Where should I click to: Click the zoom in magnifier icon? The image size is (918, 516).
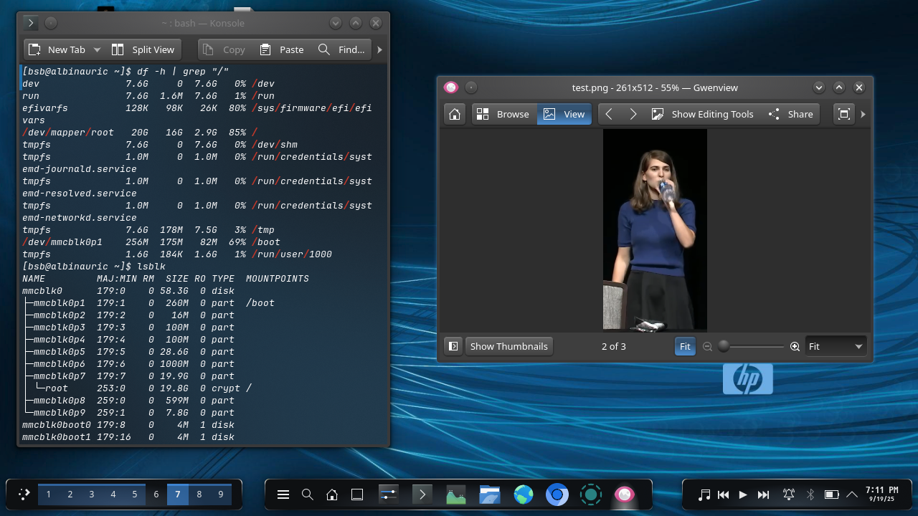[795, 346]
